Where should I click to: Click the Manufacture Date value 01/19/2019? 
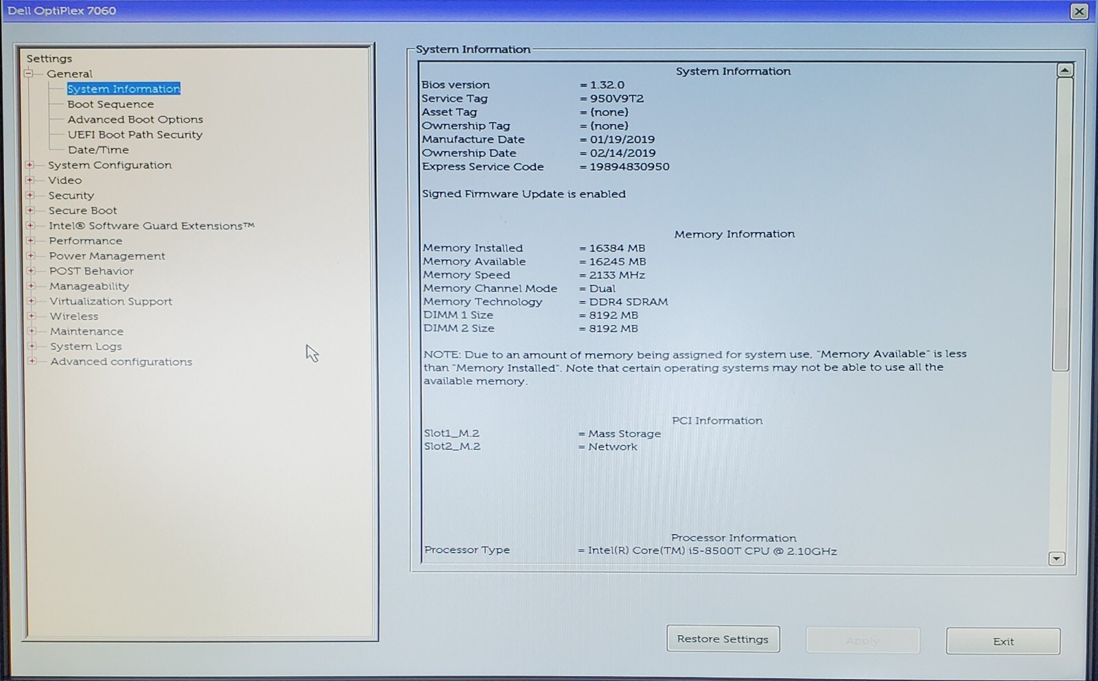tap(622, 139)
